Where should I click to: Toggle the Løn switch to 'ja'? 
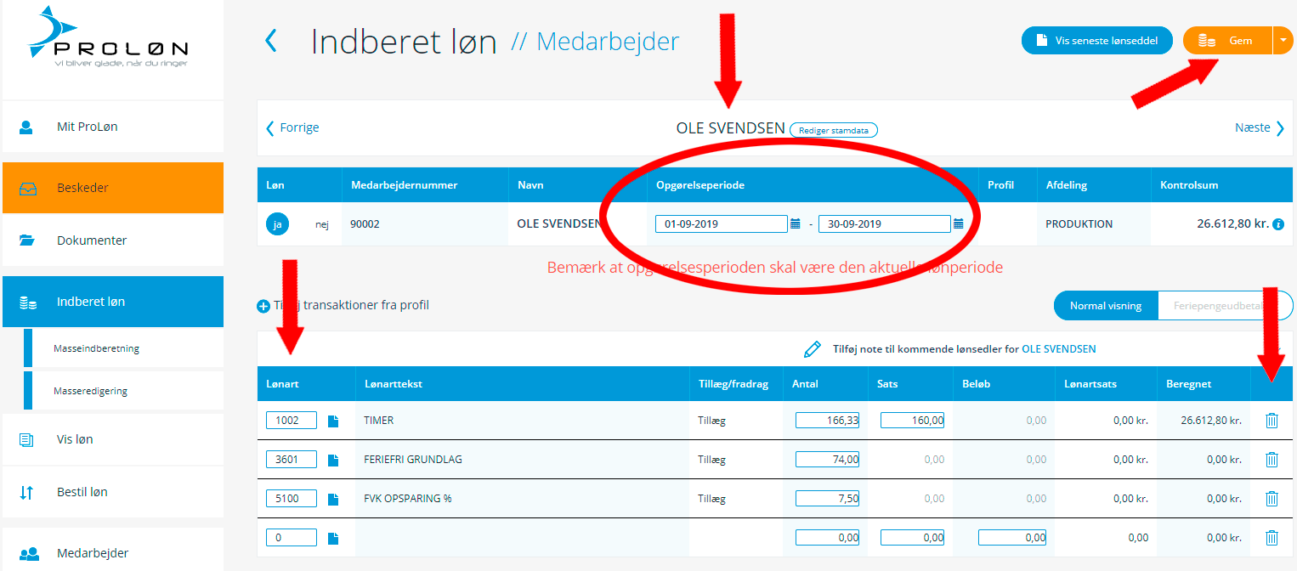pyautogui.click(x=277, y=224)
